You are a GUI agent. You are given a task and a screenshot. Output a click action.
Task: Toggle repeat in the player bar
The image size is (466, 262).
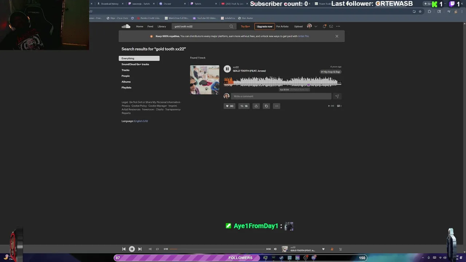point(157,249)
